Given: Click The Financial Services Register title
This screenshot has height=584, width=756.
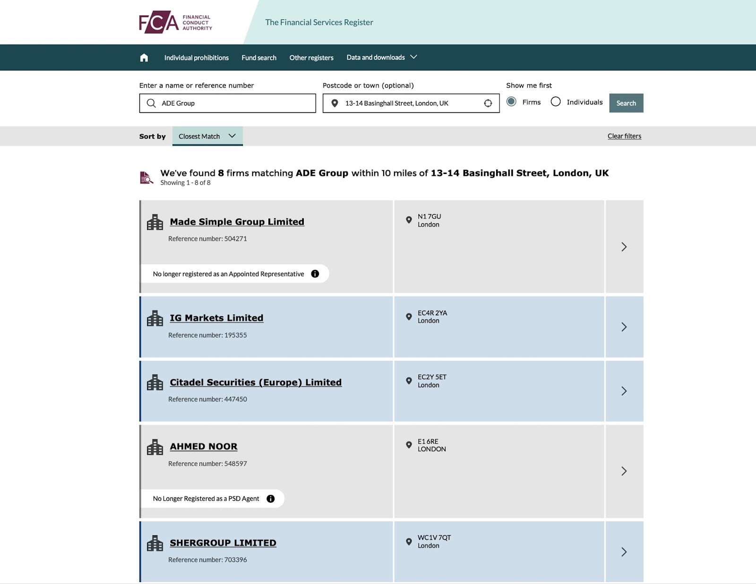Looking at the screenshot, I should 319,22.
